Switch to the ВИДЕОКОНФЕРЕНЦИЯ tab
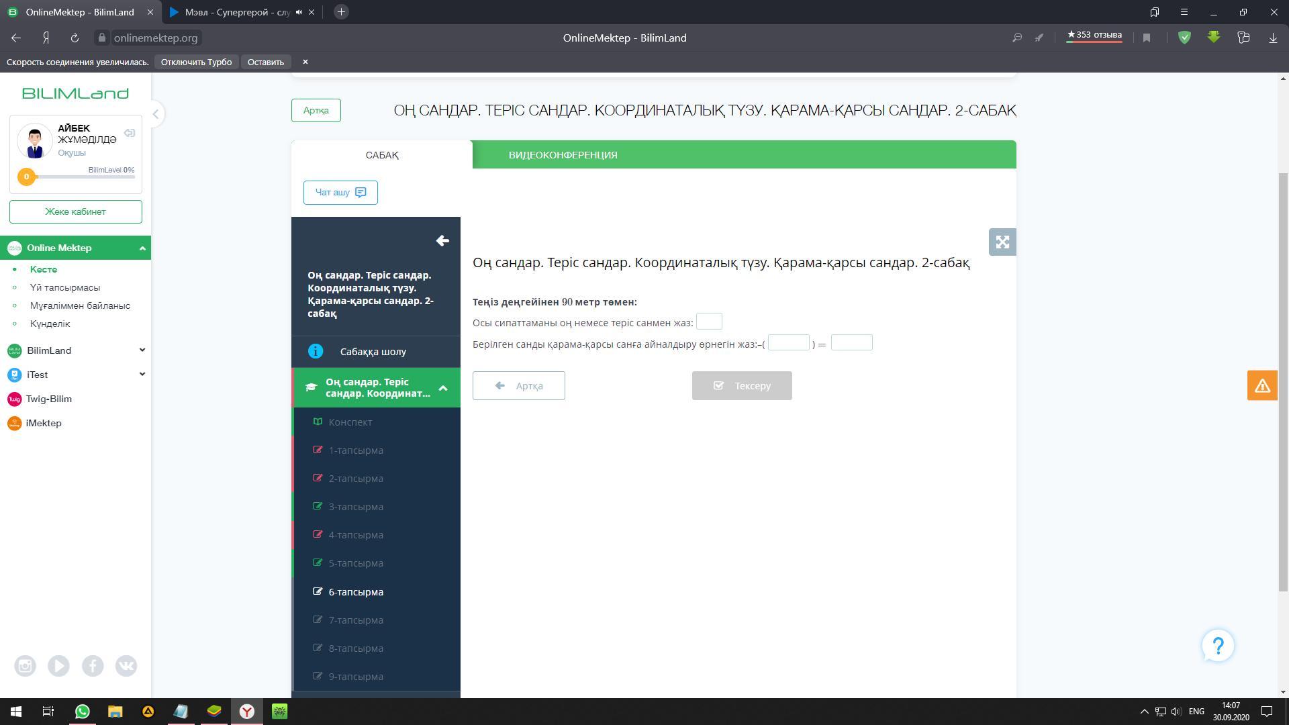1289x725 pixels. coord(563,155)
